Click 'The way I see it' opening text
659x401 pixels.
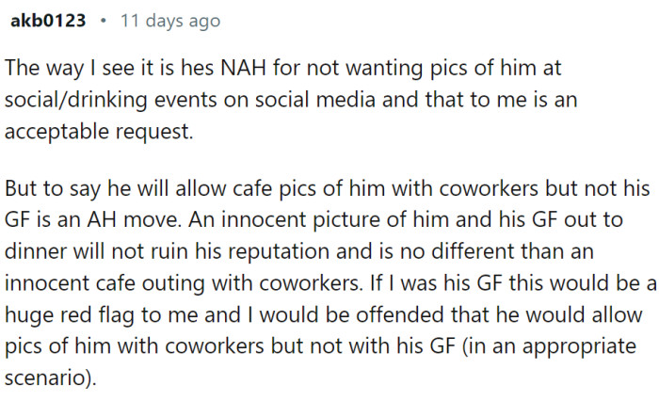79,68
